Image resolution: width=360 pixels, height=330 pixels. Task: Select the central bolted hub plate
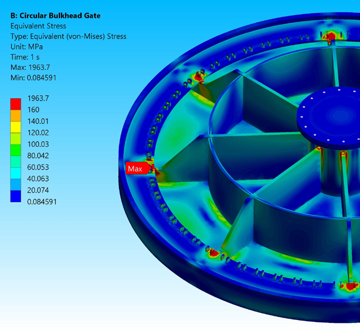coord(330,115)
